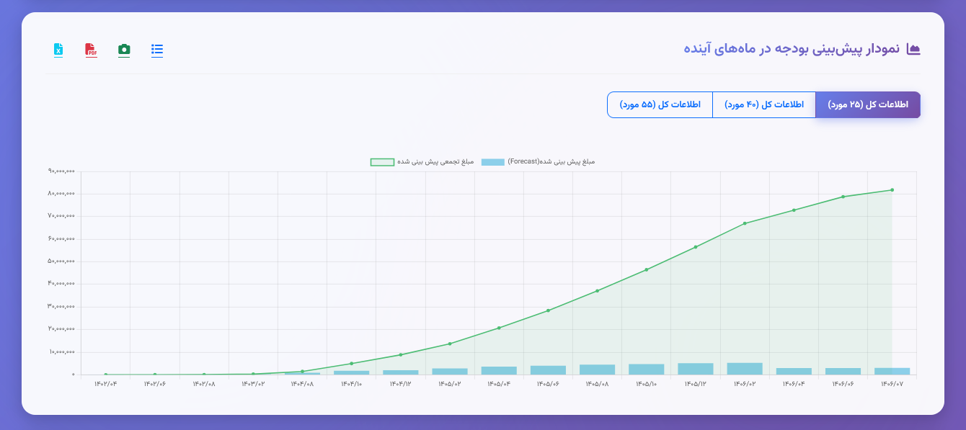
Task: Click the chart icon beside the title
Action: click(x=913, y=49)
